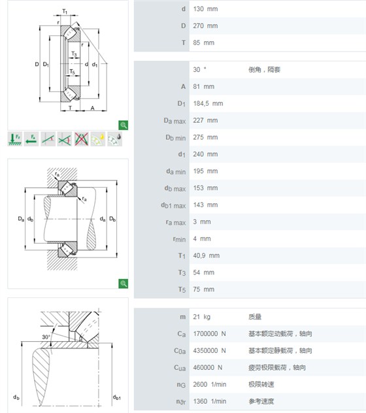Click the dynamic angular misalignment icon
This screenshot has height=413, width=366.
point(65,139)
